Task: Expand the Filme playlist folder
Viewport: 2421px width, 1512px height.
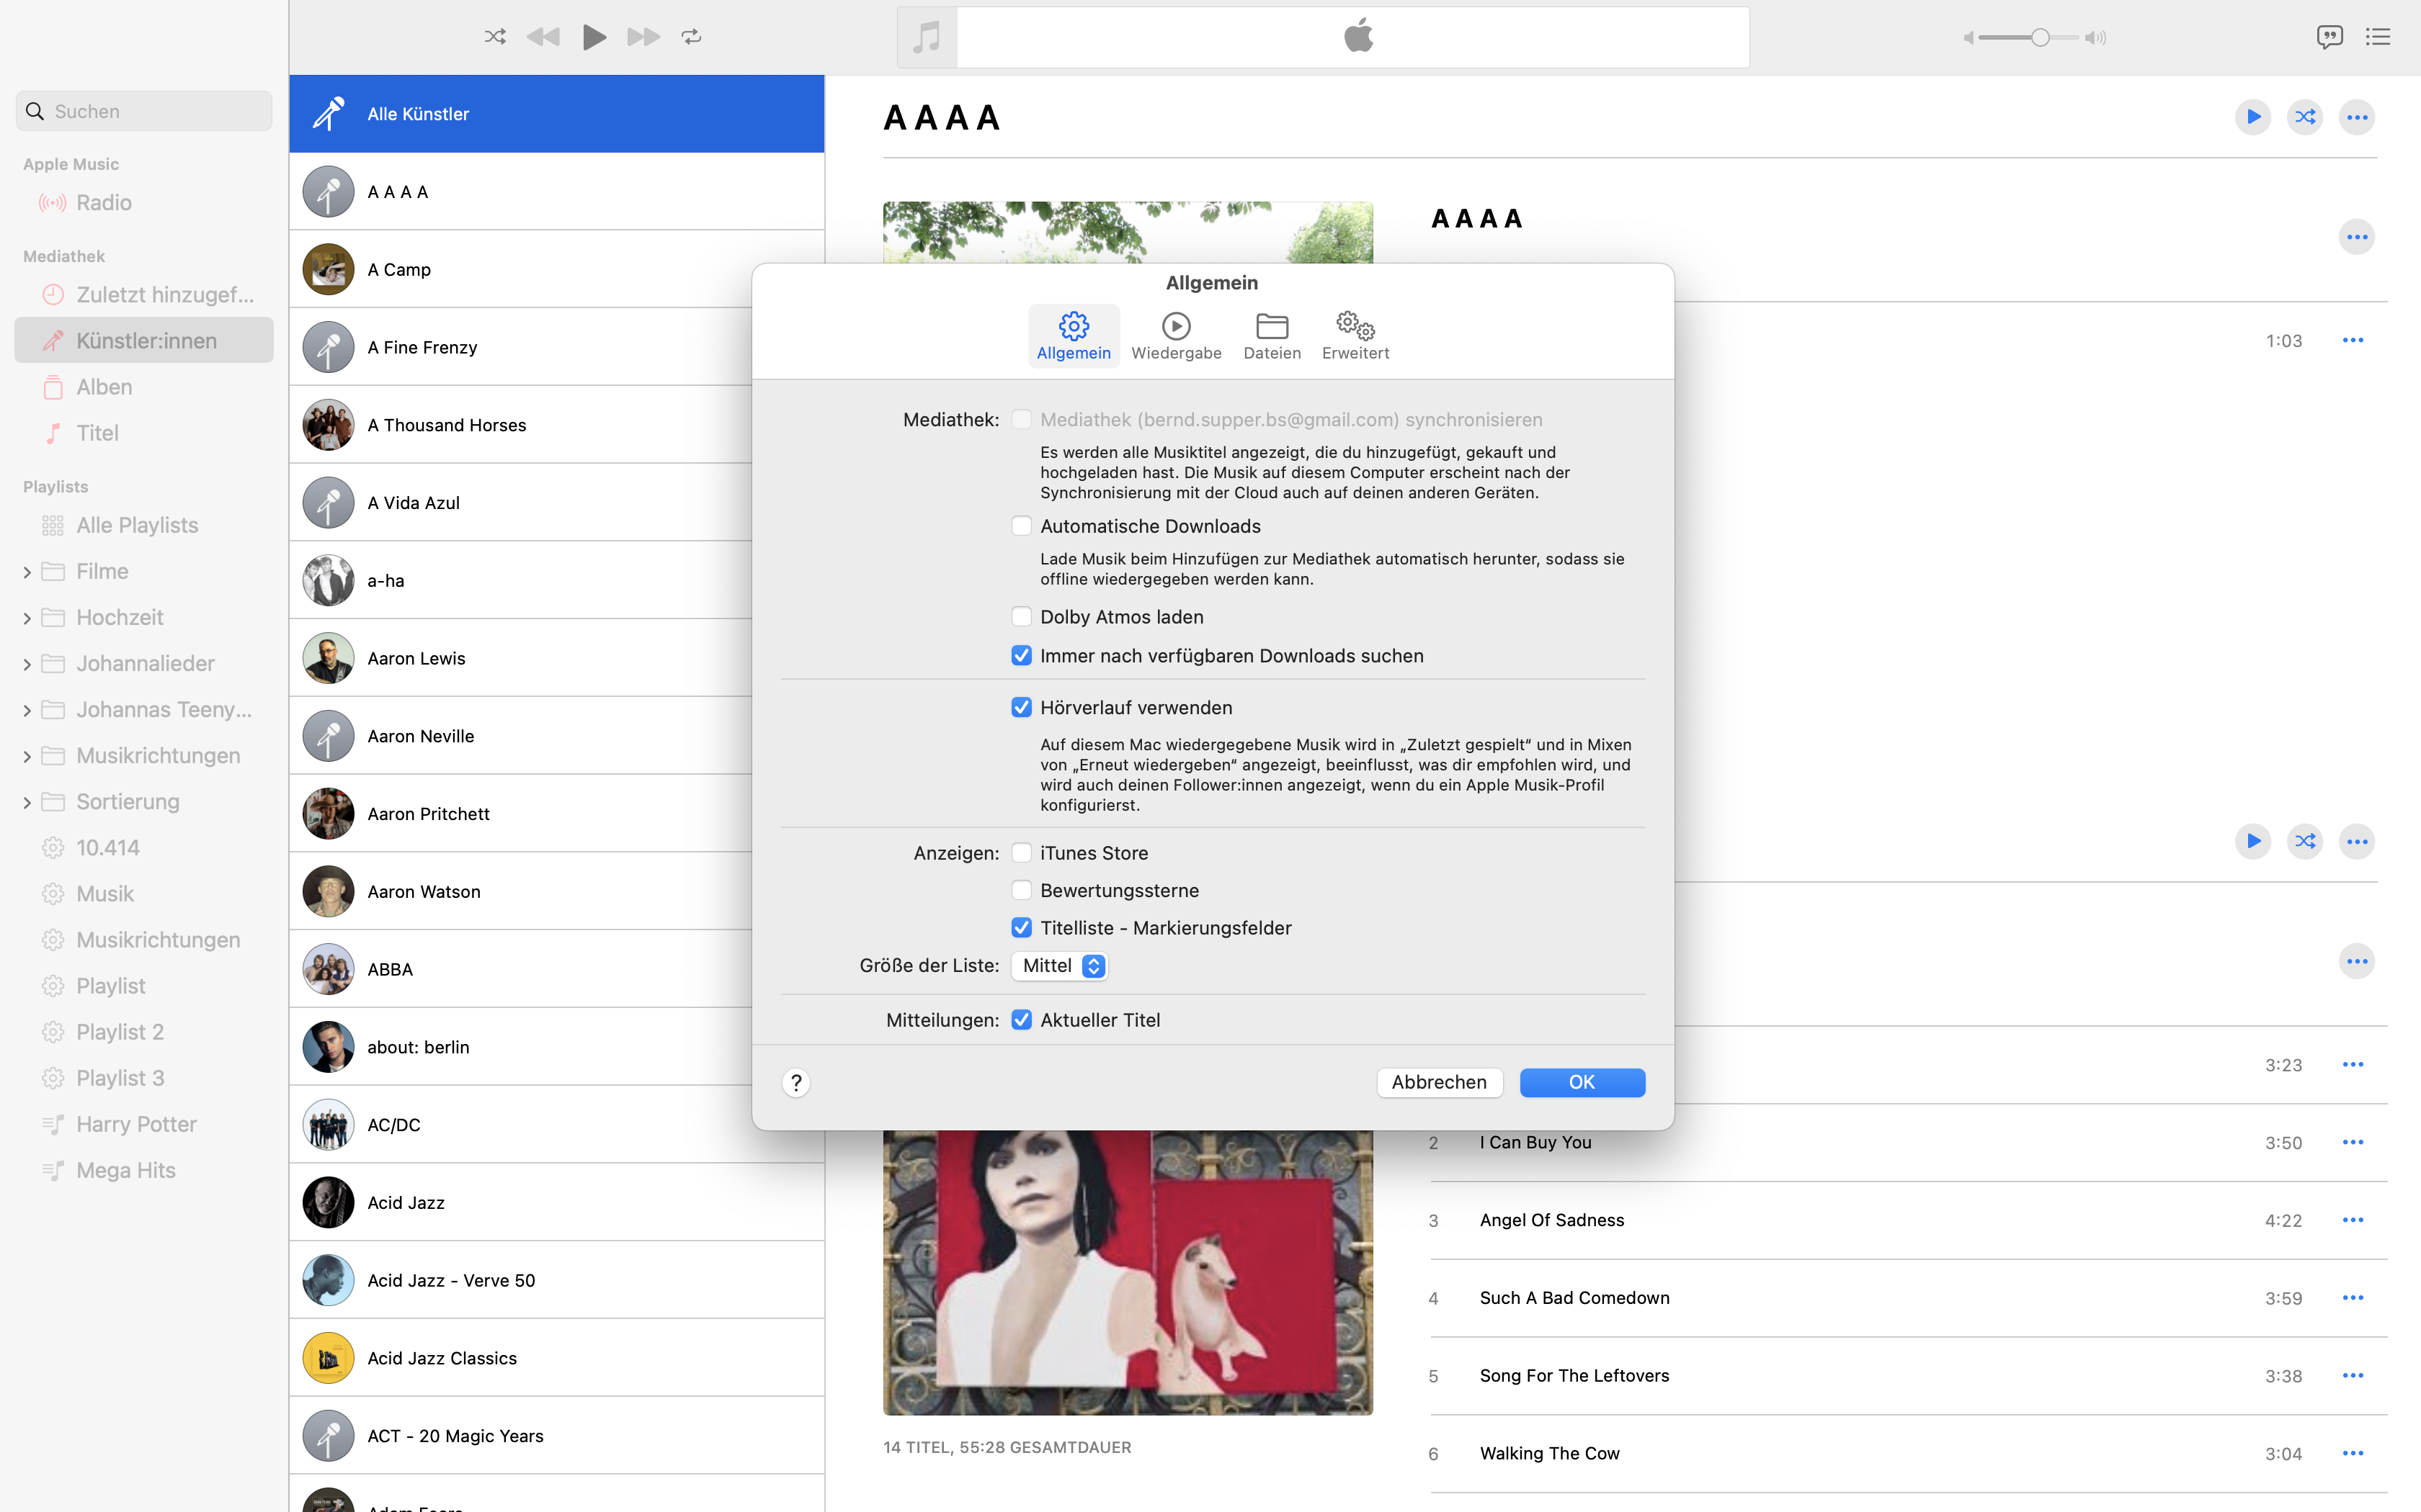Action: pyautogui.click(x=27, y=572)
